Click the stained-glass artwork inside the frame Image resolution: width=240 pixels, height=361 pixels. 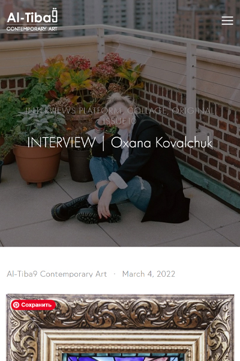point(124,357)
